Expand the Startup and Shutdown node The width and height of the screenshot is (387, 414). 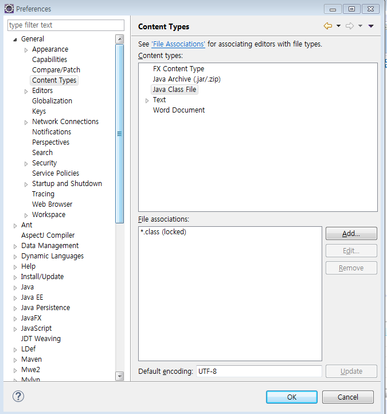(26, 184)
